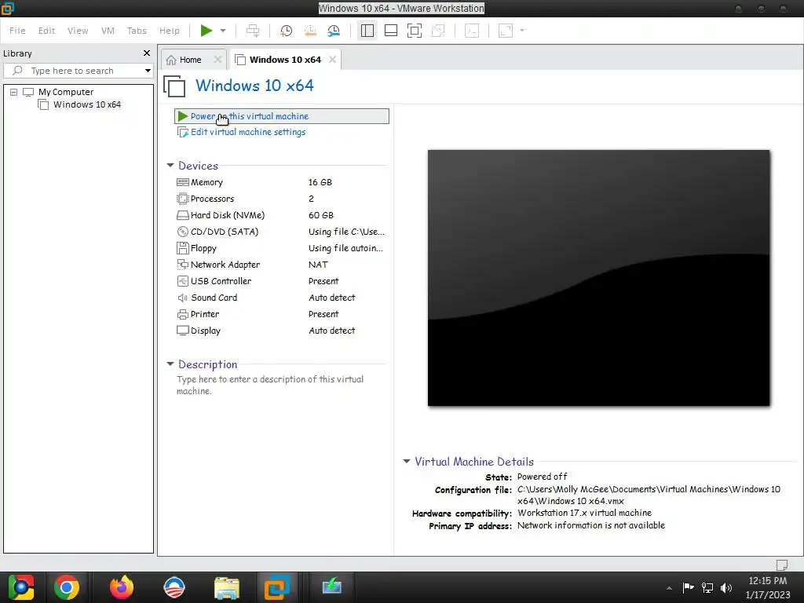The width and height of the screenshot is (804, 603).
Task: Click the Action Center flag icon
Action: [x=688, y=587]
